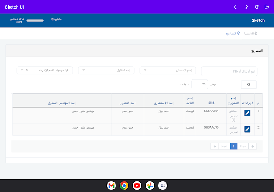Open the contractor name dropdown
The image size is (274, 192).
106,70
